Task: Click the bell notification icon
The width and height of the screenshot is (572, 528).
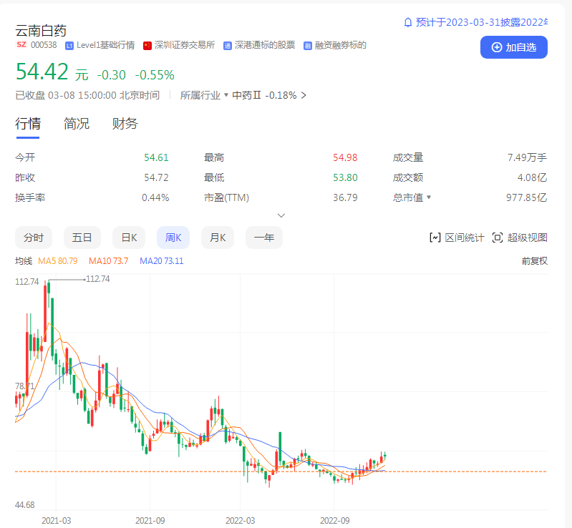Action: pos(408,23)
